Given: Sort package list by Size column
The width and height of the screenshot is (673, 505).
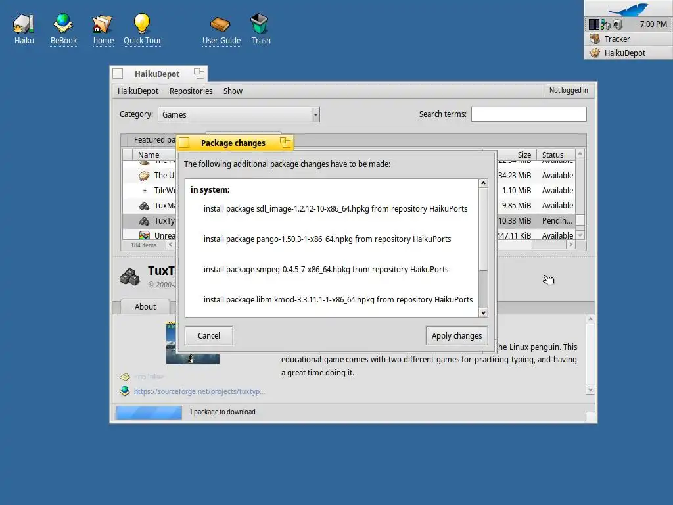Looking at the screenshot, I should [517, 155].
